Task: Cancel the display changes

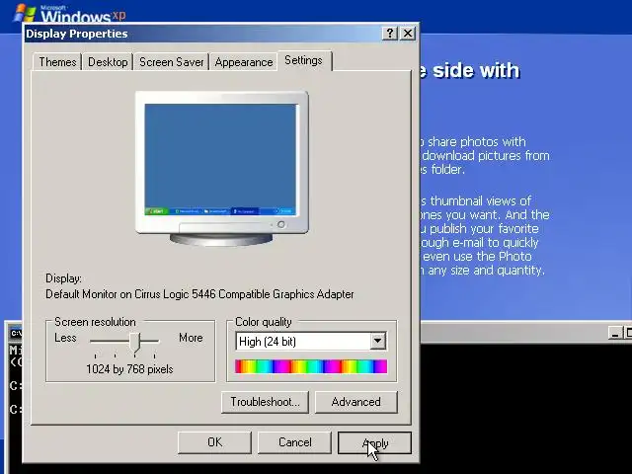Action: pyautogui.click(x=294, y=442)
